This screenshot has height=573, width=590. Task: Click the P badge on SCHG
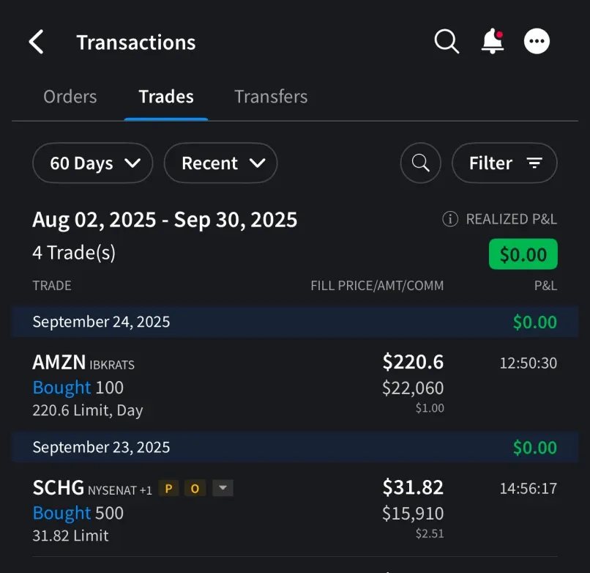click(x=169, y=488)
